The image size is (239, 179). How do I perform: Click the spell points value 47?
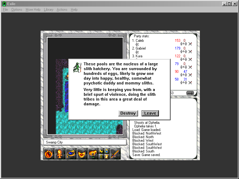point(185,72)
